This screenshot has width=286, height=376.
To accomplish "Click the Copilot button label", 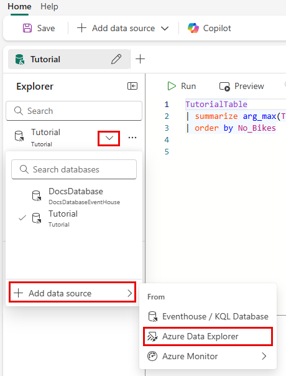I will point(217,28).
